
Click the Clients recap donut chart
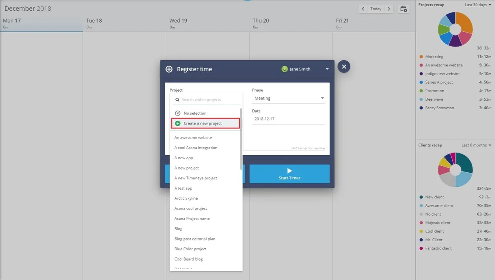455,170
